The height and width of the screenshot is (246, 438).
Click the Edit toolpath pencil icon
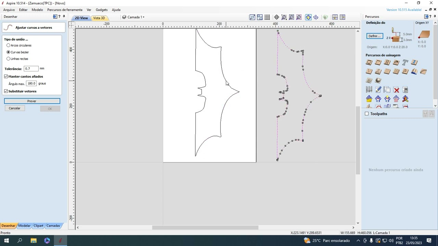(x=378, y=90)
